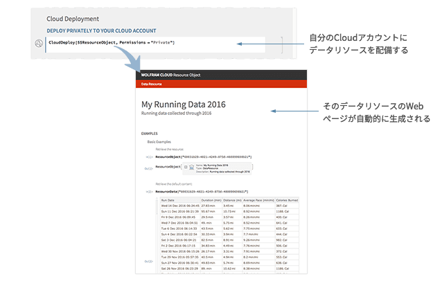
Task: Click the cell 'Wed 14 Dec 2016 06:24:45'
Action: (180, 206)
